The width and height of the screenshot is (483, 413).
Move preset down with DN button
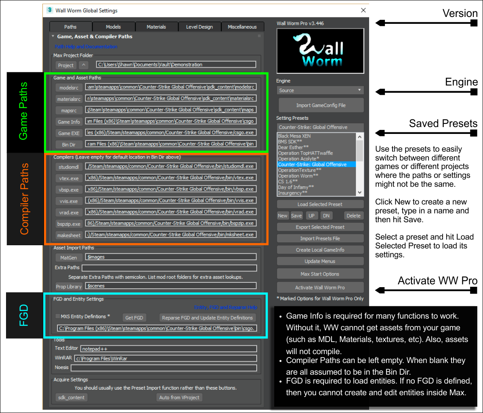(x=326, y=215)
